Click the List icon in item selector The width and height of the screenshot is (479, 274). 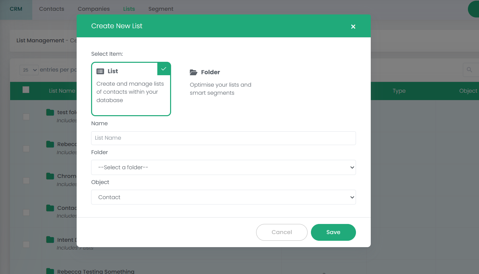[100, 71]
